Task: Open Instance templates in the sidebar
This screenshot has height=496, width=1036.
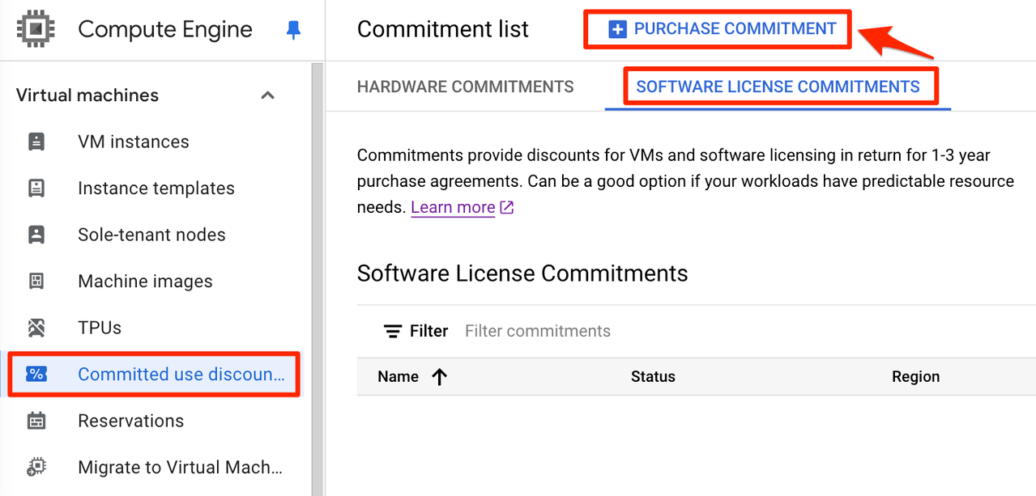Action: pyautogui.click(x=156, y=189)
